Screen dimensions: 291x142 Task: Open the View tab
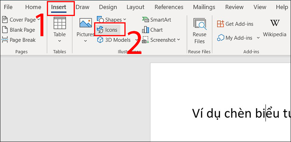pos(260,7)
